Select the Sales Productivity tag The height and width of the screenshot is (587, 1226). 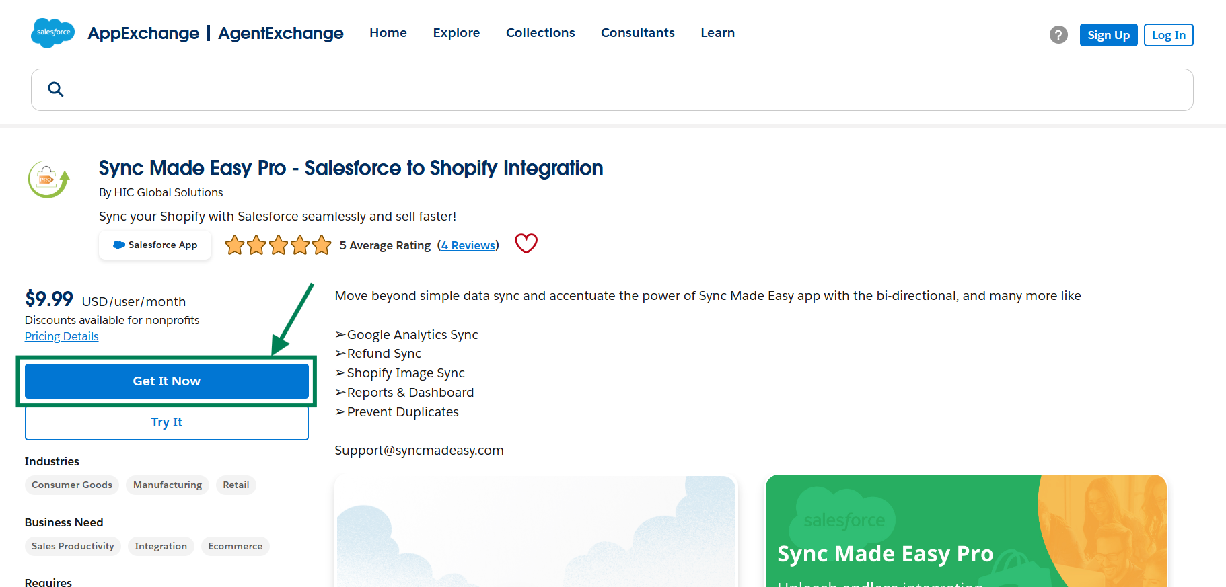(x=73, y=546)
